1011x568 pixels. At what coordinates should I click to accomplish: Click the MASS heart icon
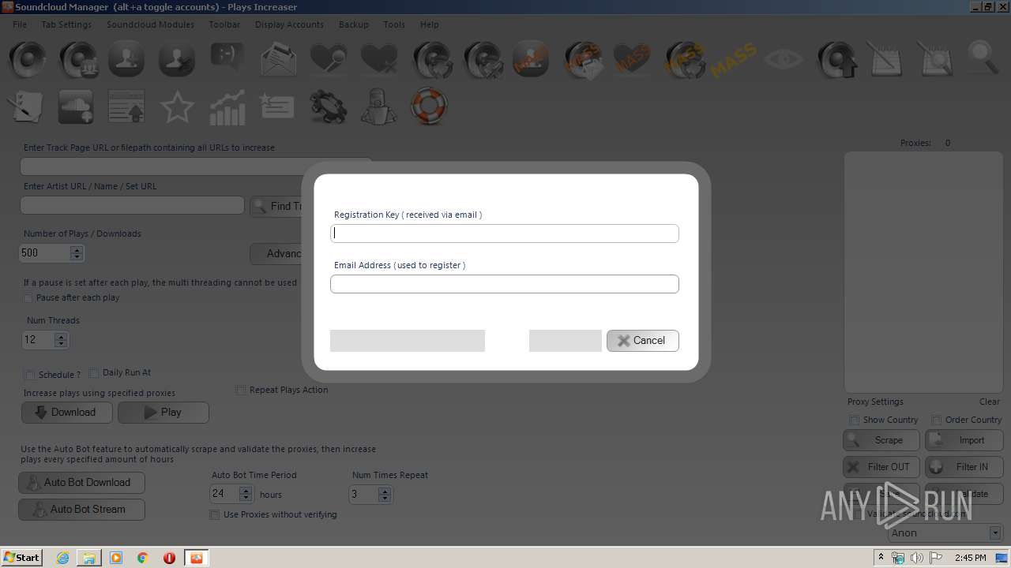[x=632, y=59]
